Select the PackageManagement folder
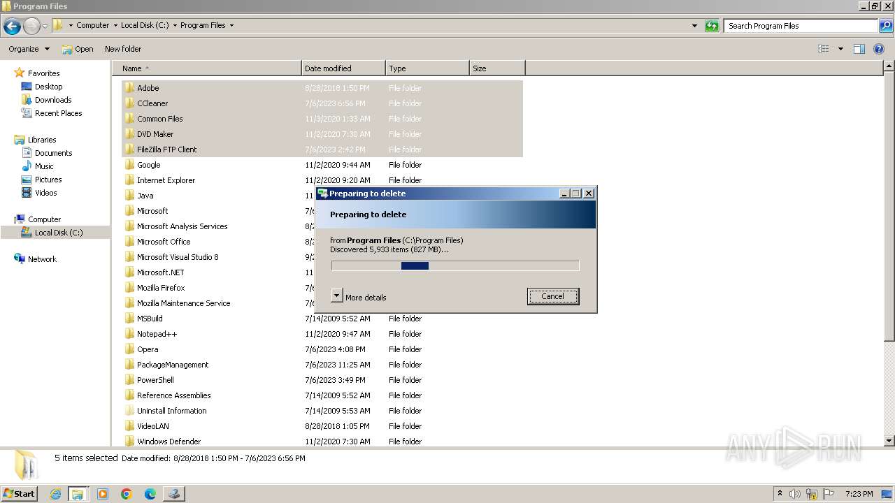This screenshot has height=503, width=895. (173, 365)
